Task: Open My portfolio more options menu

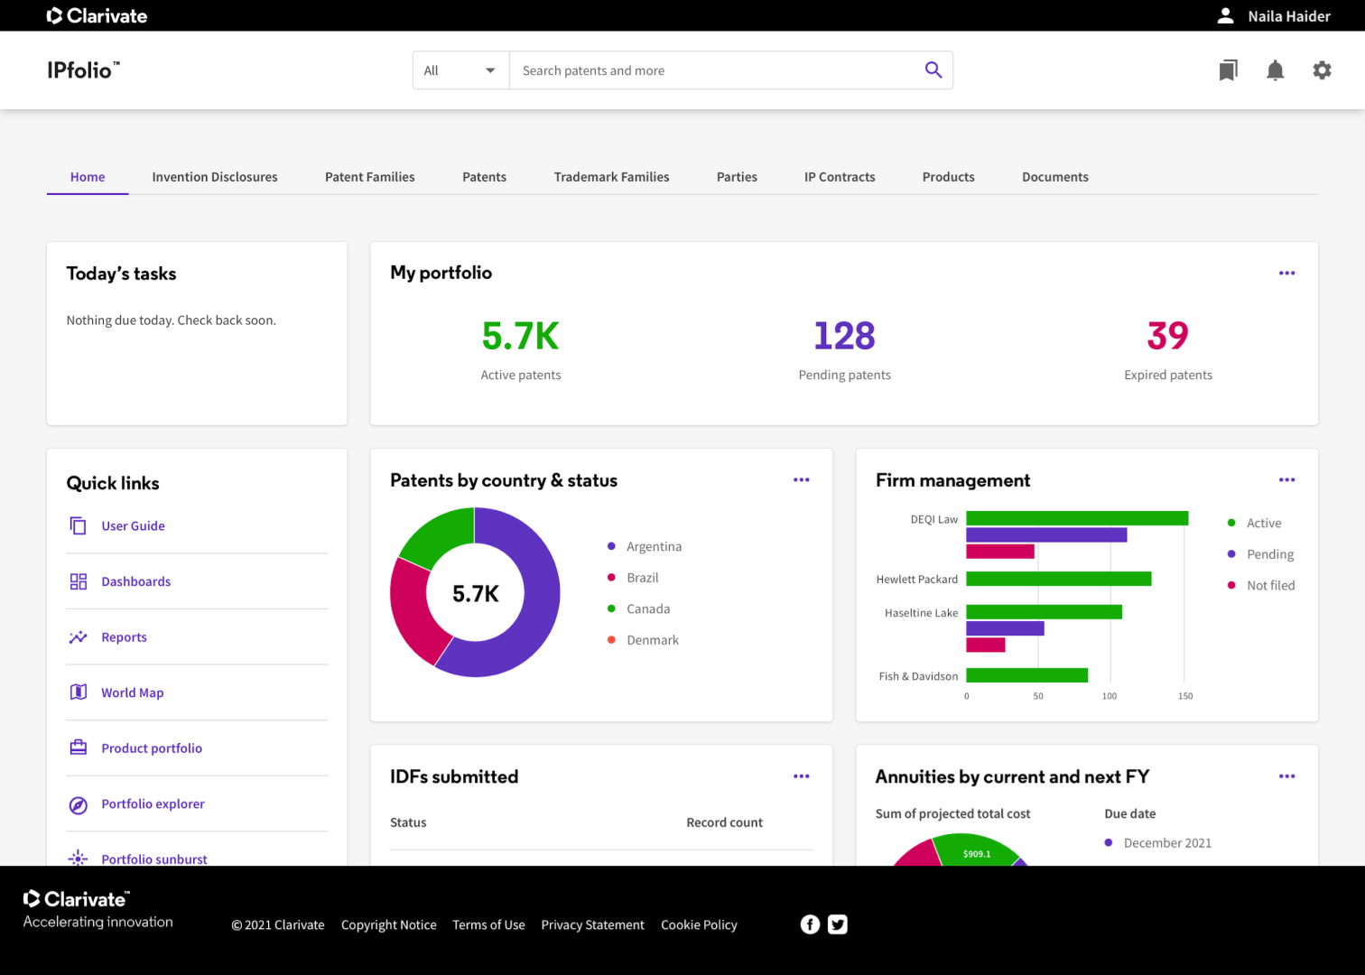Action: pos(1286,273)
